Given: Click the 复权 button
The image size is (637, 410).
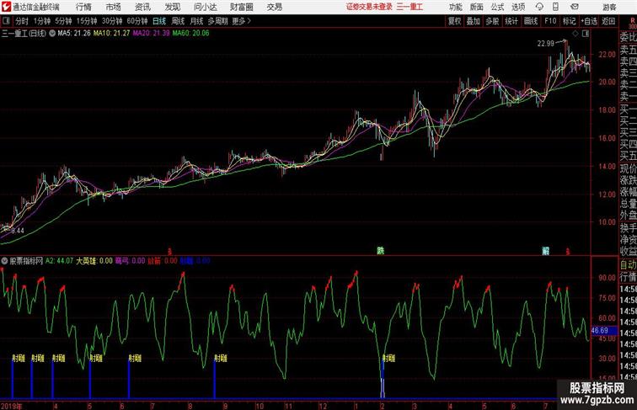Looking at the screenshot, I should tap(454, 21).
